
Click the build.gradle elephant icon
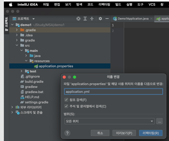click(22, 81)
